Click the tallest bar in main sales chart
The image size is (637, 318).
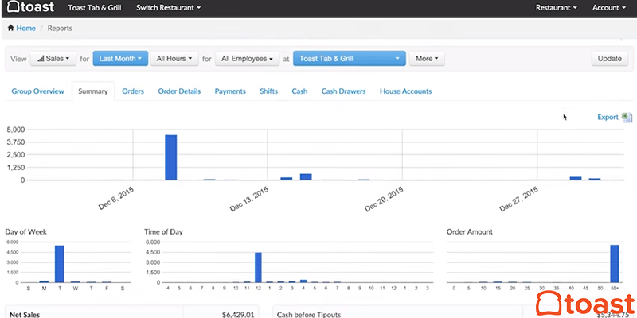click(x=170, y=157)
